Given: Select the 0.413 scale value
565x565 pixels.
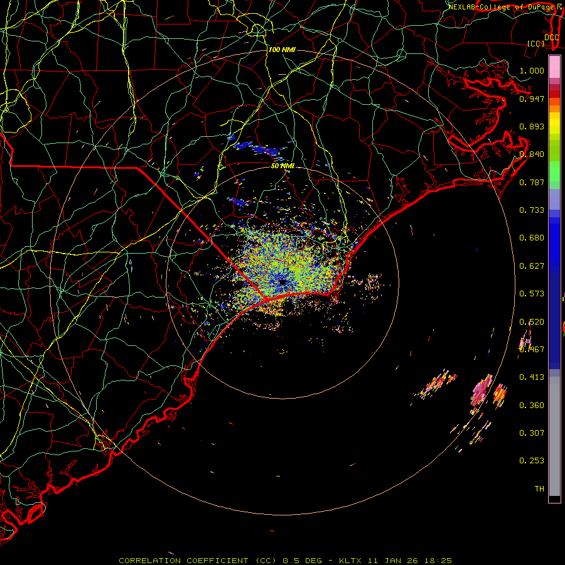Looking at the screenshot, I should (x=532, y=377).
